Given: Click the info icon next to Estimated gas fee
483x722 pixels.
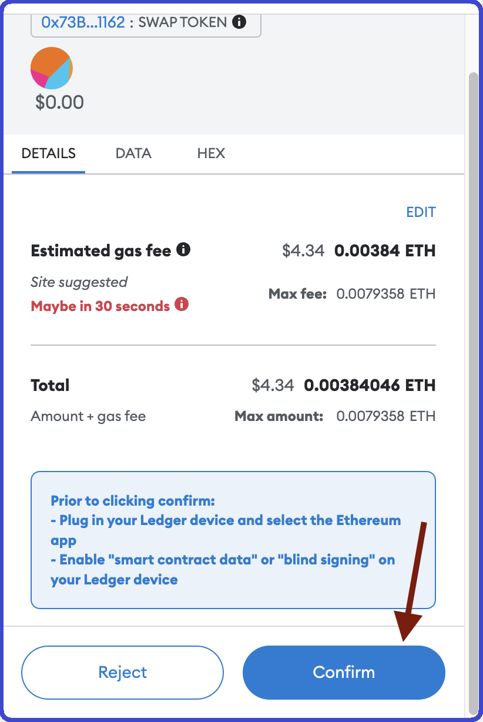Looking at the screenshot, I should 183,250.
